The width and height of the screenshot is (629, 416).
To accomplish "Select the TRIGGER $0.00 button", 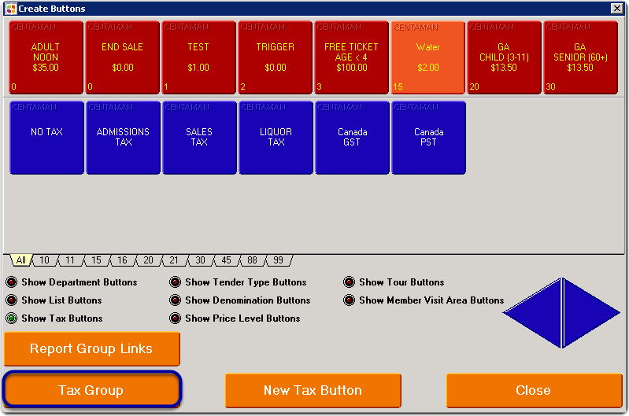I will coord(276,57).
